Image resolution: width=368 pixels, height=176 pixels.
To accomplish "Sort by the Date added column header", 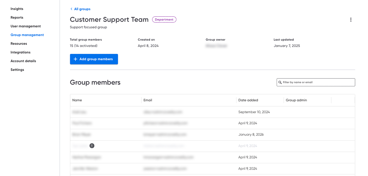I will coord(248,100).
